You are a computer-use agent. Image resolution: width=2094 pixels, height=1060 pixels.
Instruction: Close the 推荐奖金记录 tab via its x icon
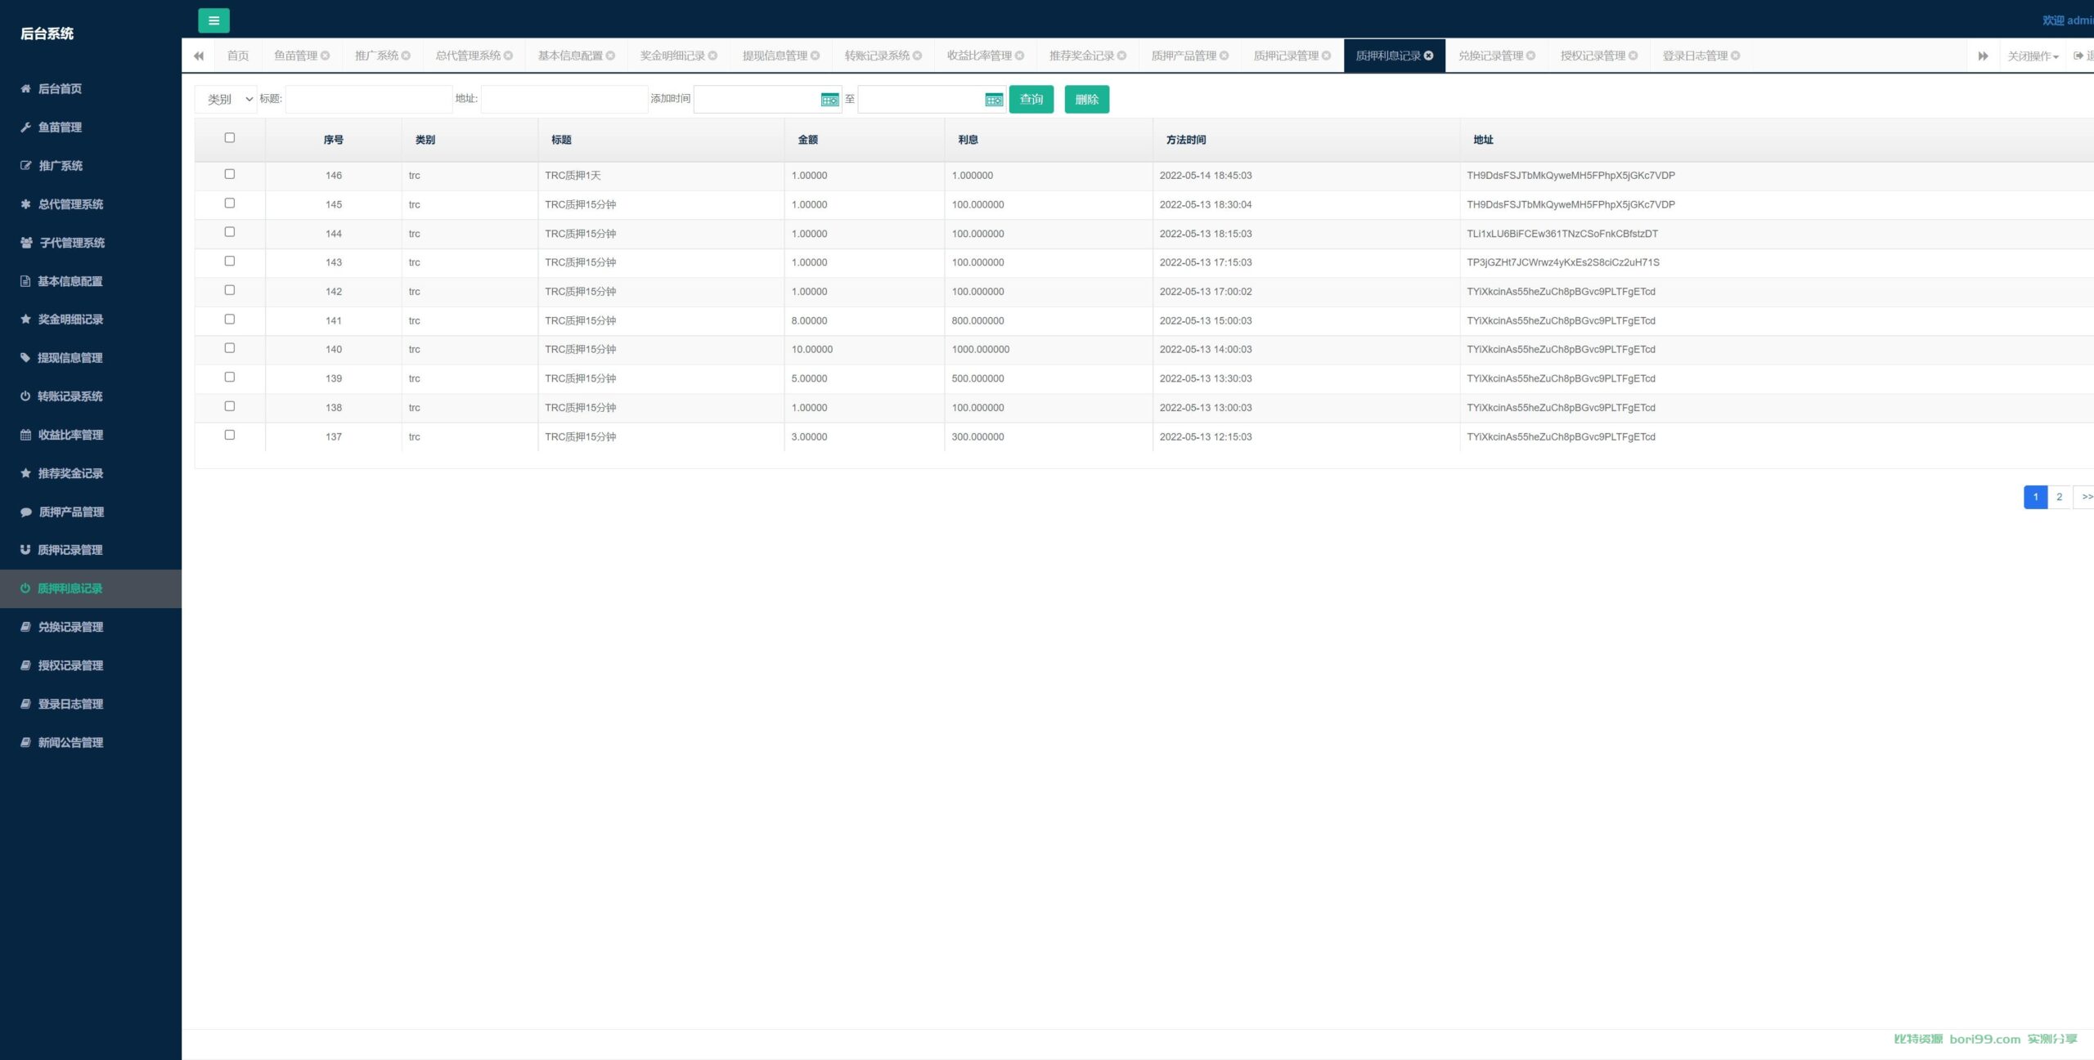pyautogui.click(x=1122, y=56)
